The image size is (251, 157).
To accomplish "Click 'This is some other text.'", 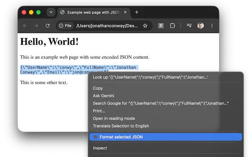I will click(x=44, y=82).
